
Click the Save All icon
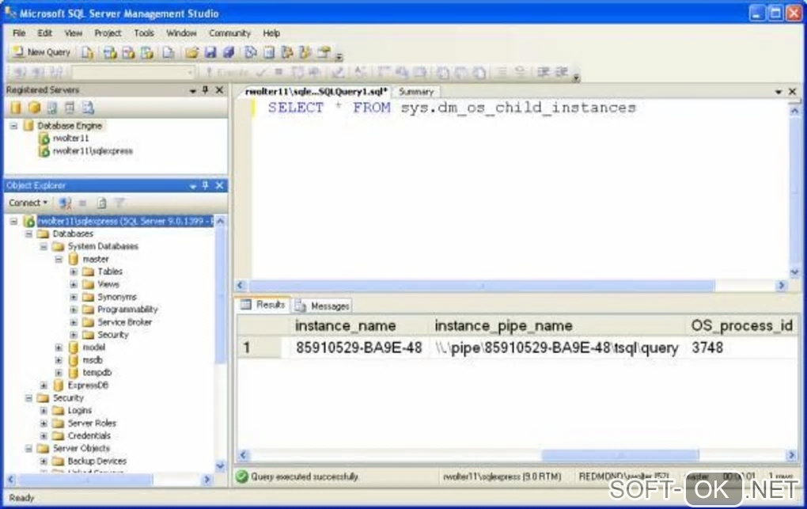point(229,52)
